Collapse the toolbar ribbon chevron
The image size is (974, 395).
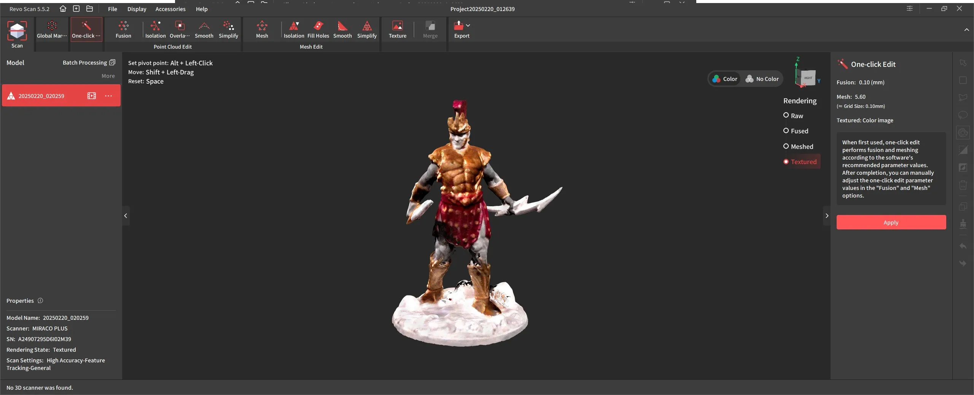[x=967, y=30]
